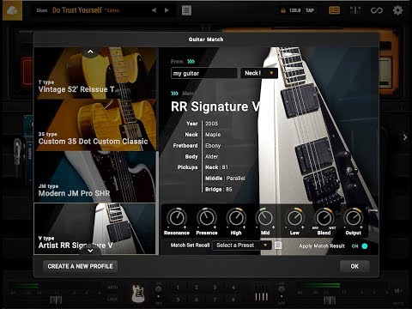412x309 pixels.
Task: Click the infinity looper icon
Action: pyautogui.click(x=377, y=10)
